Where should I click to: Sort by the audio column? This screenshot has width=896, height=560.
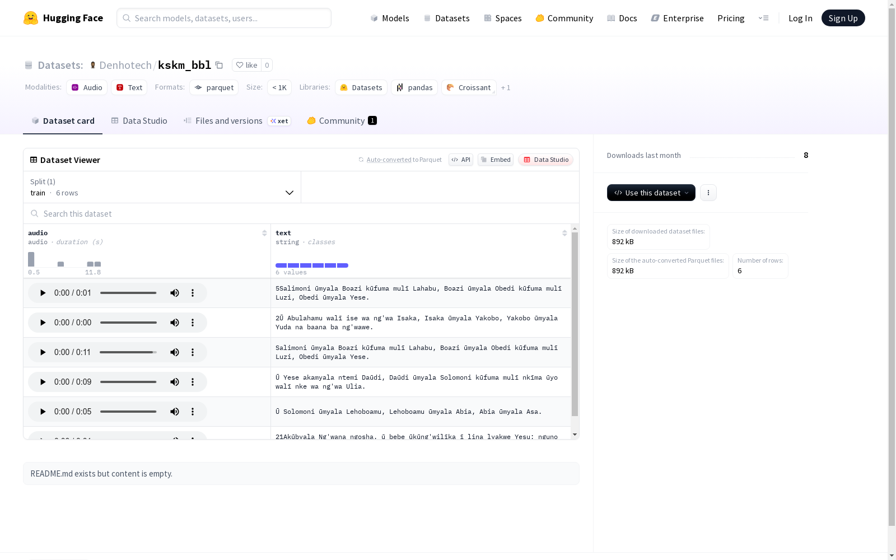pyautogui.click(x=264, y=233)
